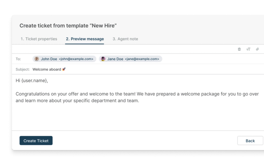
Task: Select jane@example.com recipient email text
Action: (142, 59)
